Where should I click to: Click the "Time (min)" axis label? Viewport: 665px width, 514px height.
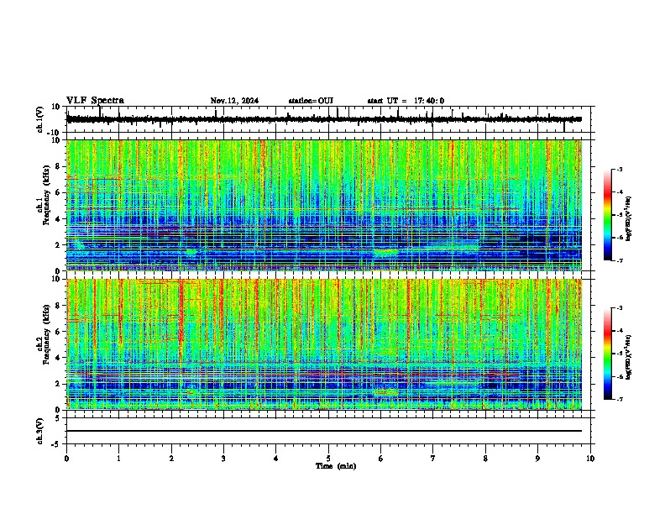[336, 466]
